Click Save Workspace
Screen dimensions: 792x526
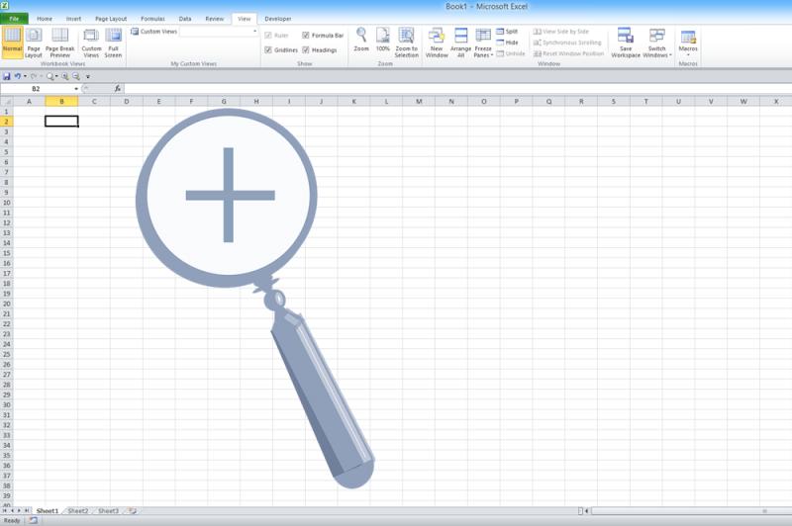click(x=626, y=43)
